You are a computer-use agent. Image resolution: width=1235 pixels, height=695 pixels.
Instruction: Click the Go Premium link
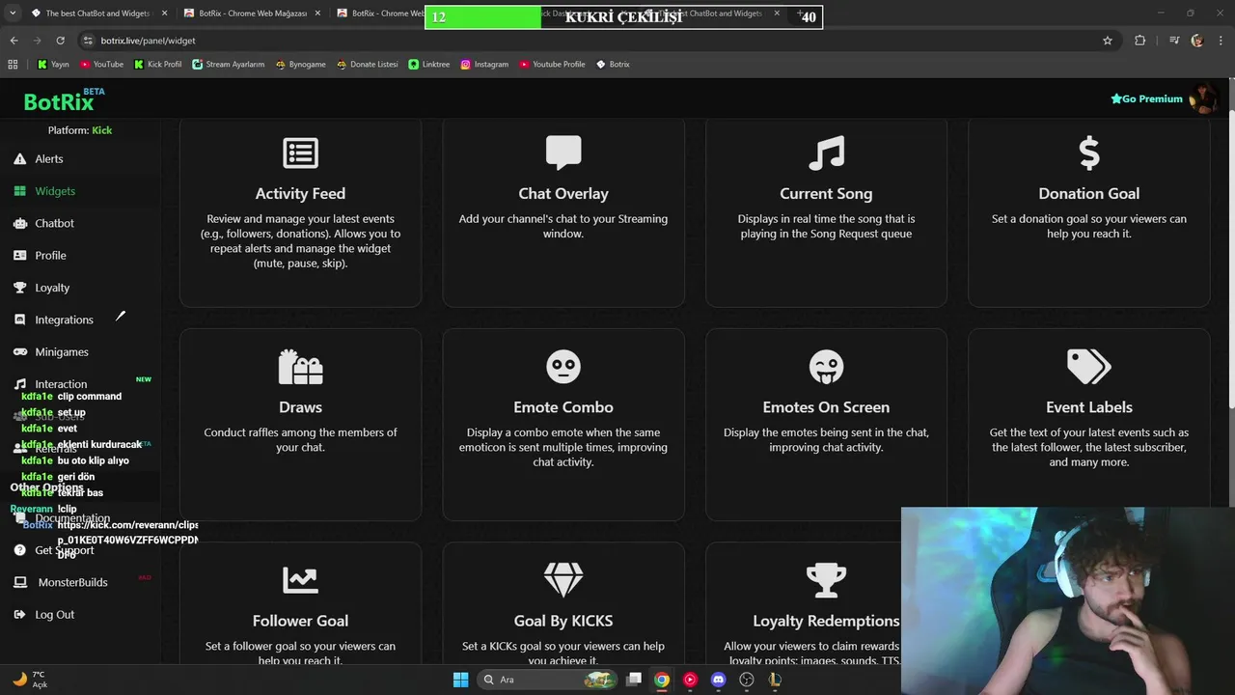tap(1146, 98)
